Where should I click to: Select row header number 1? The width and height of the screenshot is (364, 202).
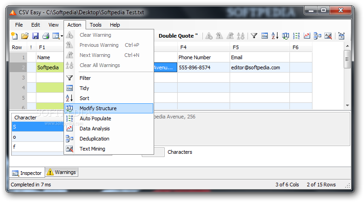[18, 57]
